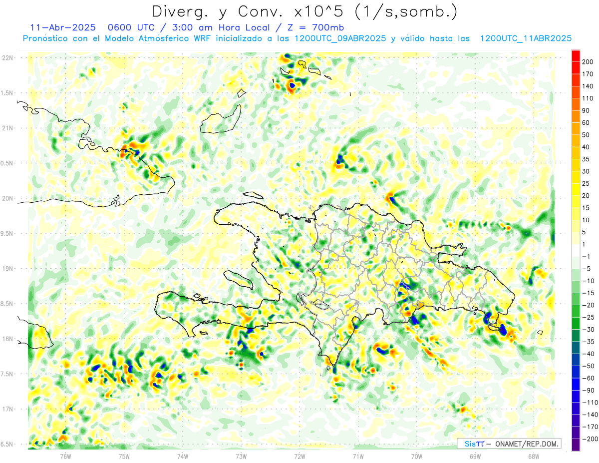Click the red swatch atop the colorbar
This screenshot has height=463, width=599.
pos(576,56)
